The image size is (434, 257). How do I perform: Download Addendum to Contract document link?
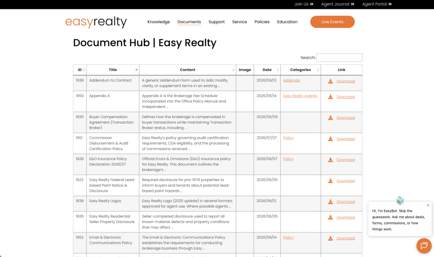coord(346,81)
